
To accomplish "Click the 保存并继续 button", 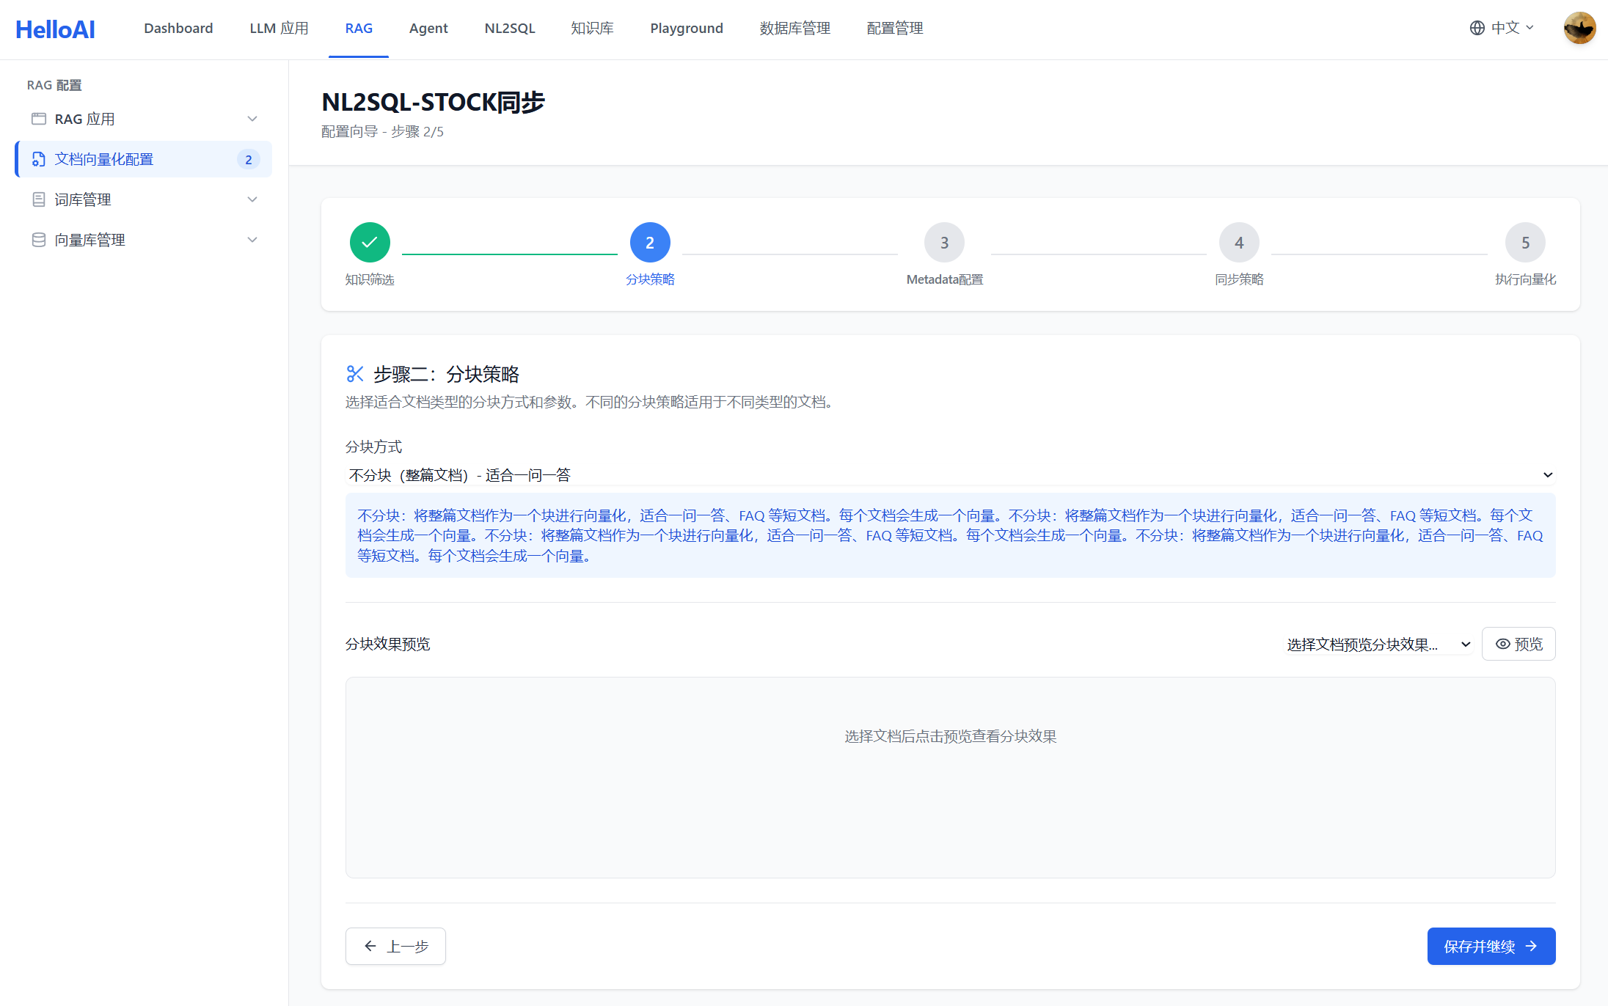I will (1491, 946).
